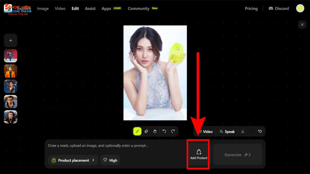Viewport: 310px width, 174px height.
Task: Click the share arrow icon
Action: coord(260,131)
